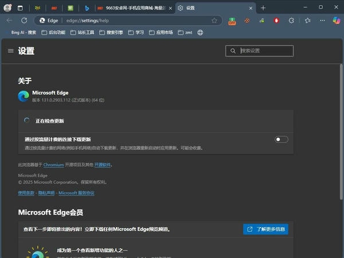Open the 开源软件 link
Screen dimensions: 344x258
[x=103, y=165]
